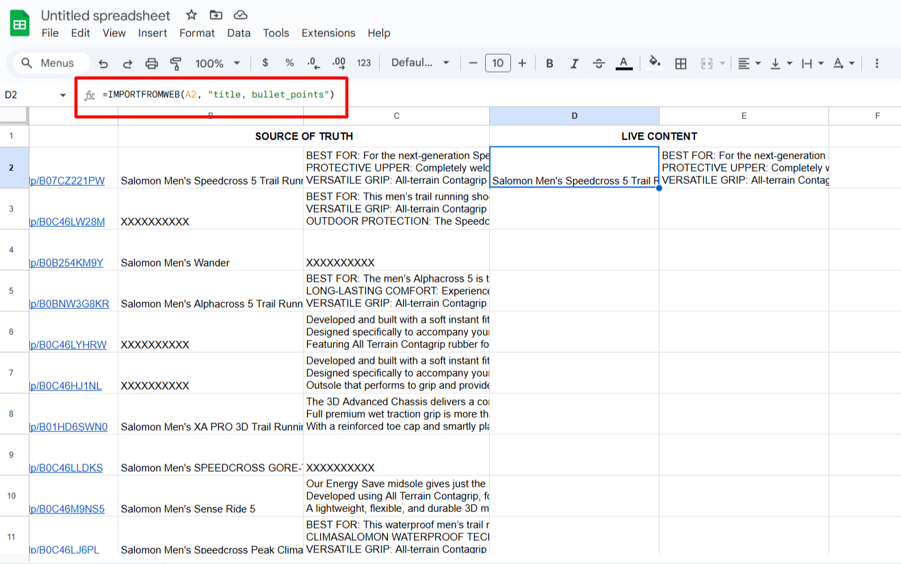901x564 pixels.
Task: Toggle strikethrough formatting
Action: (x=599, y=64)
